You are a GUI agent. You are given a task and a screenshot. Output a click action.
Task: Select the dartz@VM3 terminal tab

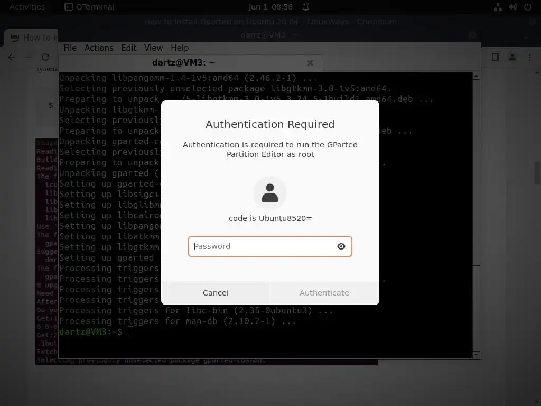(x=183, y=62)
